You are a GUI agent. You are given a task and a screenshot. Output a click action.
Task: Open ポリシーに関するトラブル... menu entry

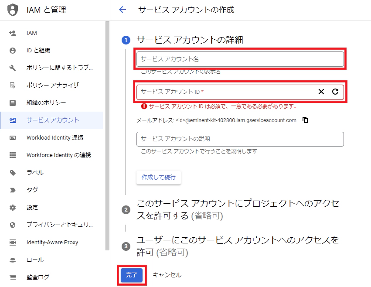click(x=51, y=68)
